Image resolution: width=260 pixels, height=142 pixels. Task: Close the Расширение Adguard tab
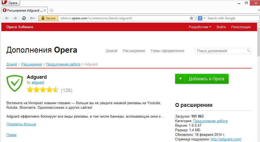(45, 10)
